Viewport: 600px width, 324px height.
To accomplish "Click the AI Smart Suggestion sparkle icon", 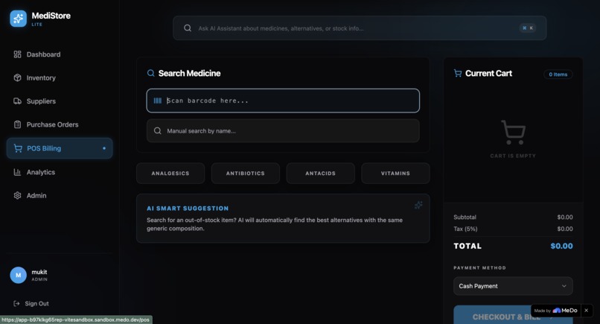I will [418, 206].
